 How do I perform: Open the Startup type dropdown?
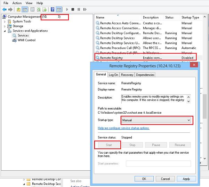tap(156, 120)
